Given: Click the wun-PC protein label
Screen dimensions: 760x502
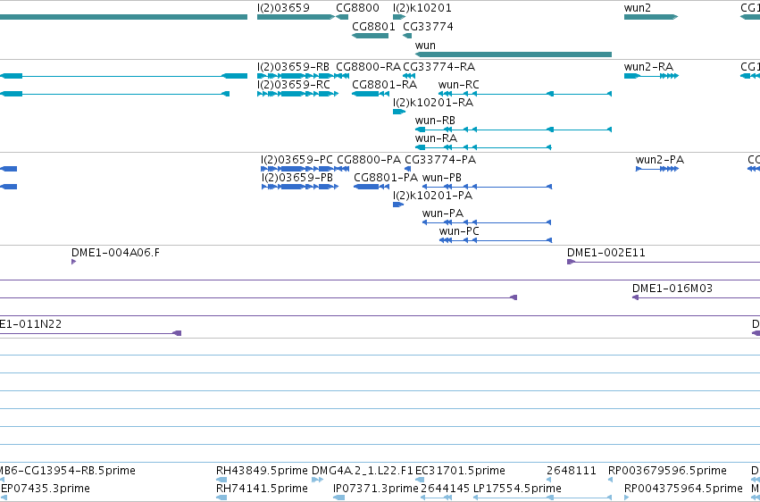Looking at the screenshot, I should [459, 231].
